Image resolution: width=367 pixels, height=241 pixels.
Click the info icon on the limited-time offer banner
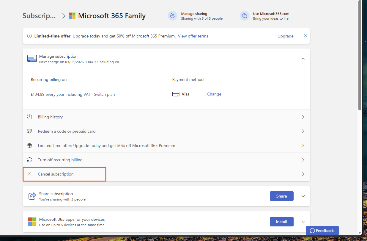(x=29, y=36)
